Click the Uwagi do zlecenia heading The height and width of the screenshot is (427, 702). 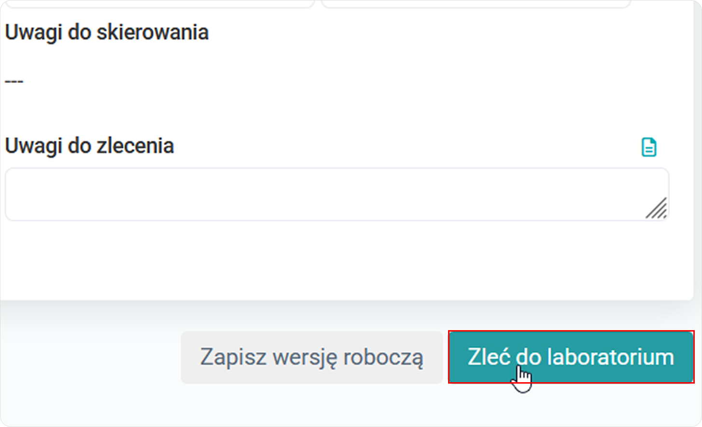90,146
